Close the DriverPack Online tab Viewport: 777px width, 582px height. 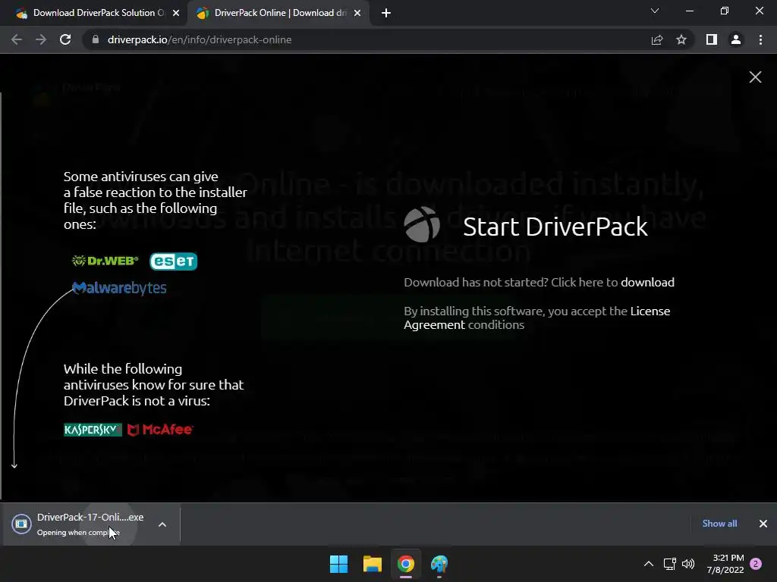tap(357, 13)
